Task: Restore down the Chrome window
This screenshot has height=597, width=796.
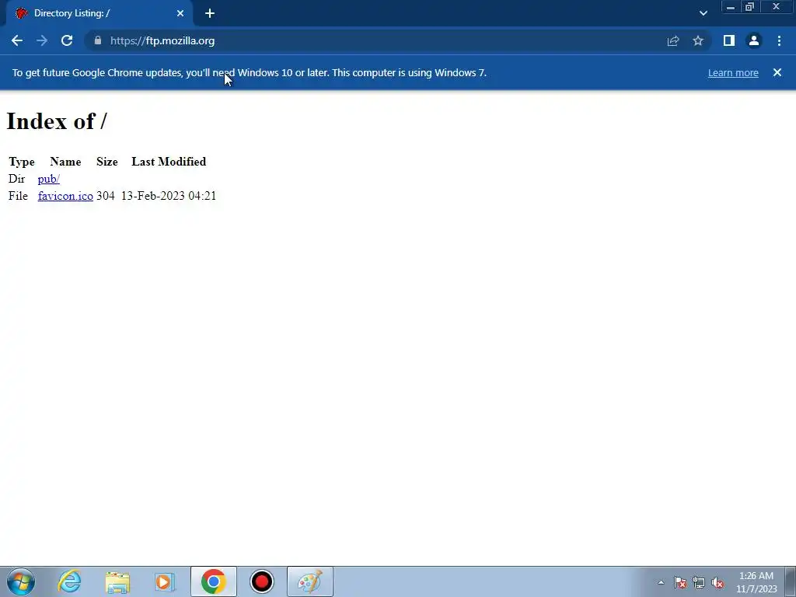Action: click(749, 7)
